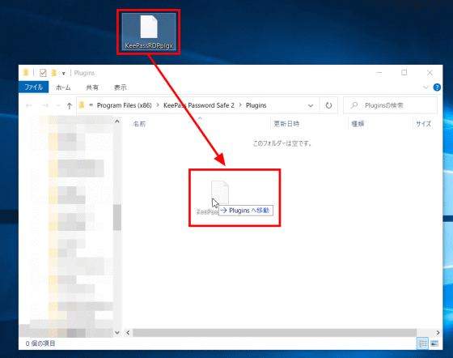
Task: Switch to the ホーム ribbon tab
Action: [63, 87]
